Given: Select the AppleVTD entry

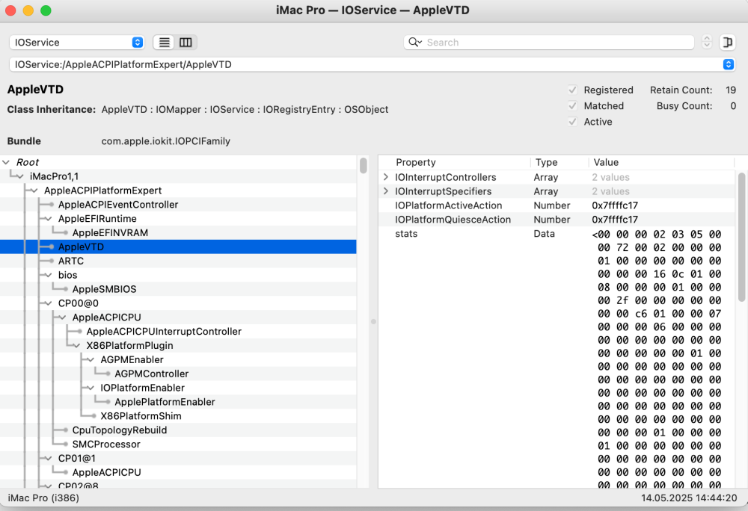Looking at the screenshot, I should pyautogui.click(x=81, y=247).
